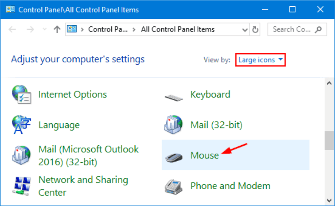Click the Language text link
Viewport: 335px width, 206px height.
(x=59, y=125)
